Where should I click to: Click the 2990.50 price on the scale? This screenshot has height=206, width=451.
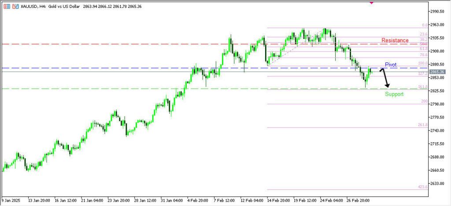point(439,11)
